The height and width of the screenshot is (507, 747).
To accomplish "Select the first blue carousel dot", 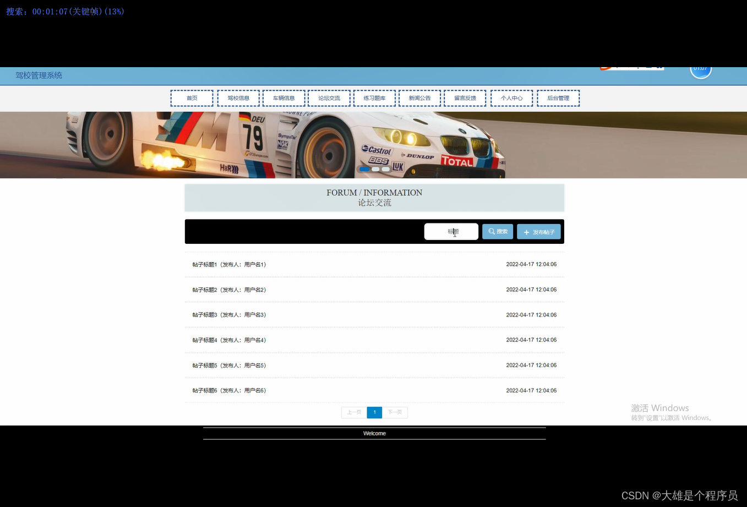I will click(364, 169).
